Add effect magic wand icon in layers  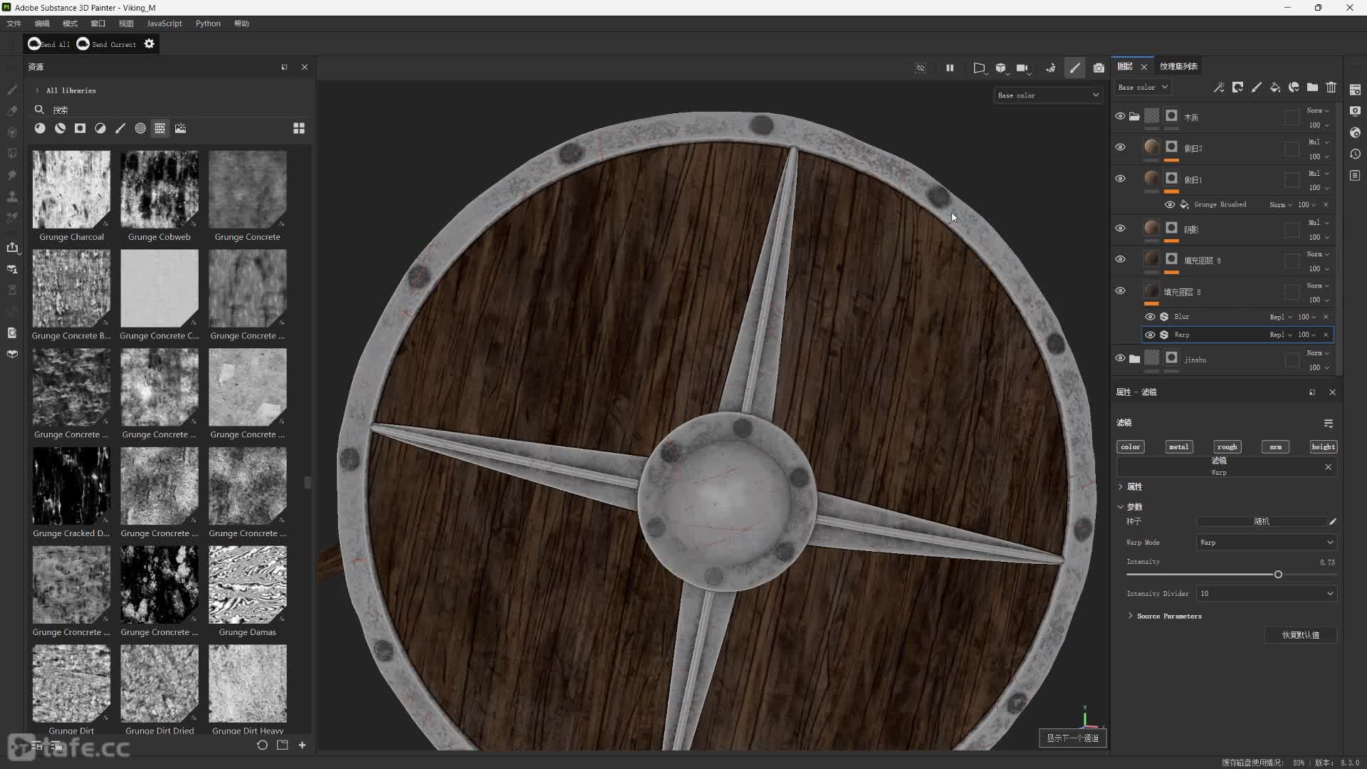[x=1219, y=87]
